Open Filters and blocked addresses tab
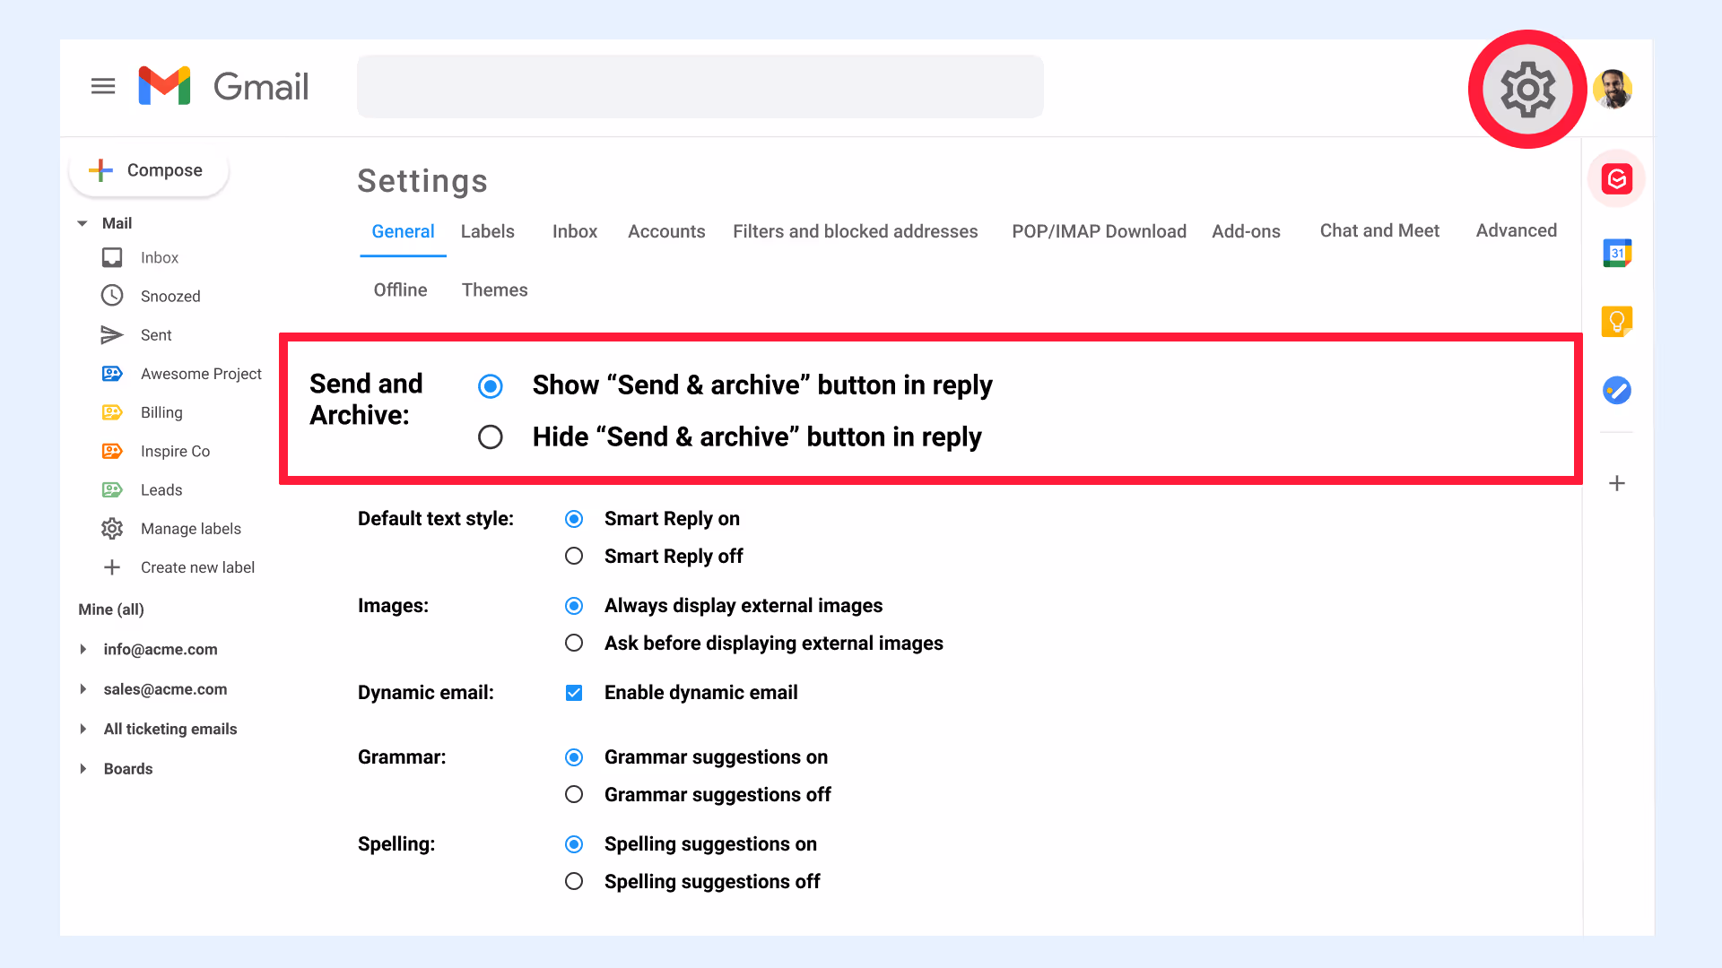The image size is (1722, 968). coord(855,231)
